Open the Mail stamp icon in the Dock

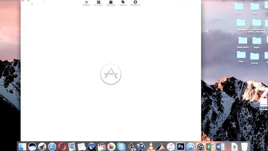pos(72,147)
